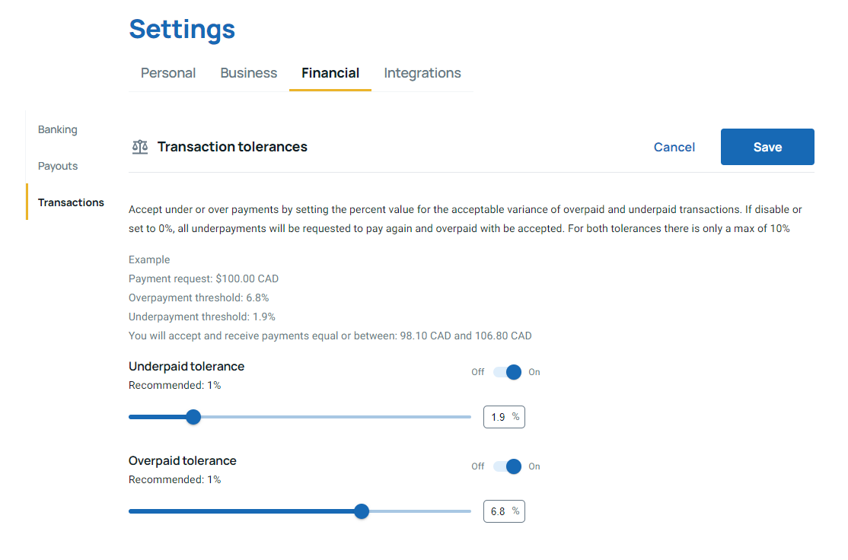Viewport: 848px width, 560px height.
Task: Switch to the Business tab
Action: click(249, 73)
